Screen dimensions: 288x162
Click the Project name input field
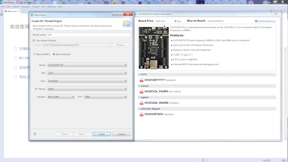(88, 35)
